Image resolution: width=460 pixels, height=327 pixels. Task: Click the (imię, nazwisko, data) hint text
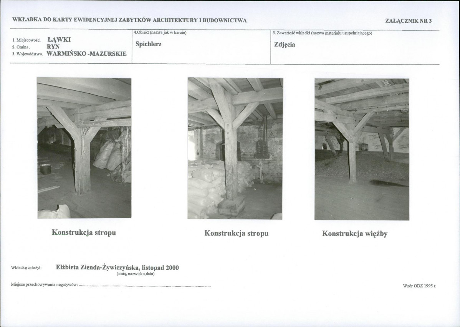coord(136,274)
